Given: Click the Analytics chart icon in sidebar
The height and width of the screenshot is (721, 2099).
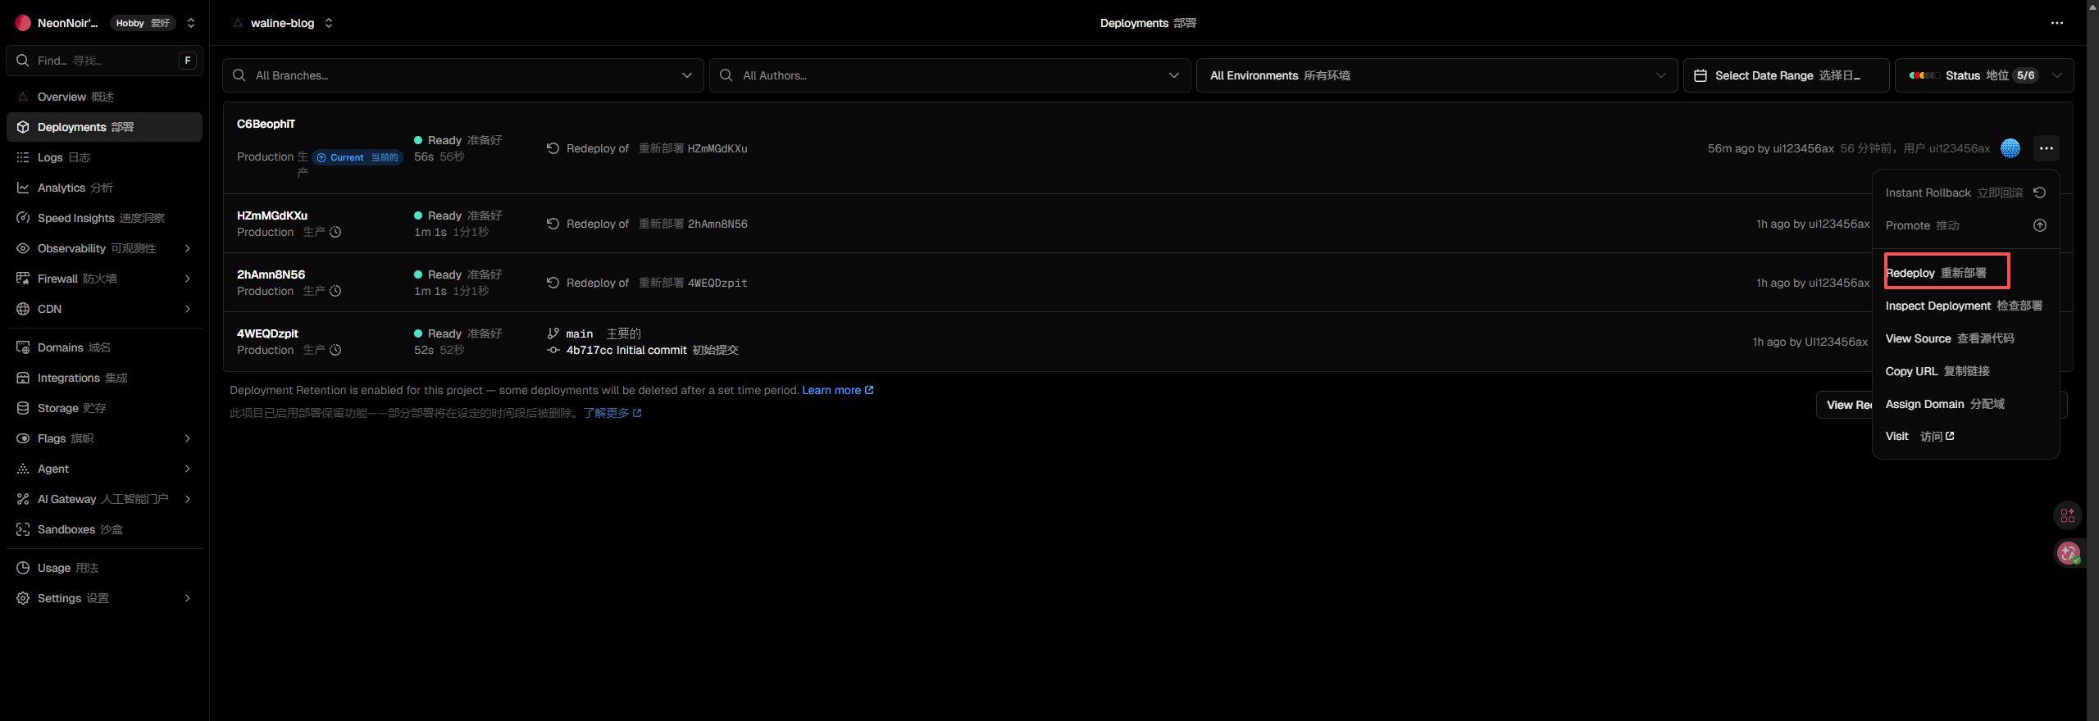Looking at the screenshot, I should coord(23,188).
